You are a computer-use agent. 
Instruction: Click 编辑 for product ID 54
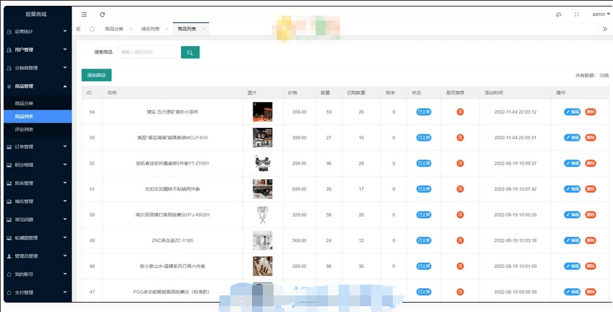point(573,112)
